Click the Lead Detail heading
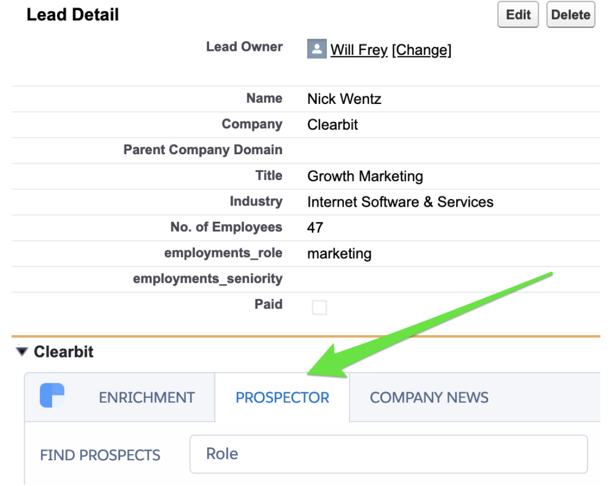The width and height of the screenshot is (611, 486). point(73,15)
